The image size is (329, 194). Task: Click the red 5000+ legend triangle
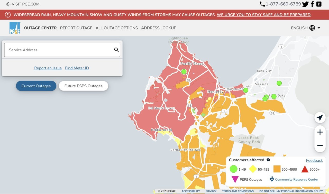(305, 169)
